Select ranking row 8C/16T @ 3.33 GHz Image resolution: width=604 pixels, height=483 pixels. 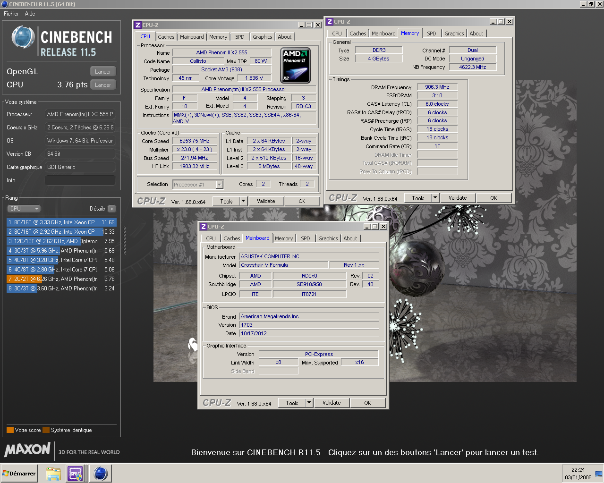61,222
